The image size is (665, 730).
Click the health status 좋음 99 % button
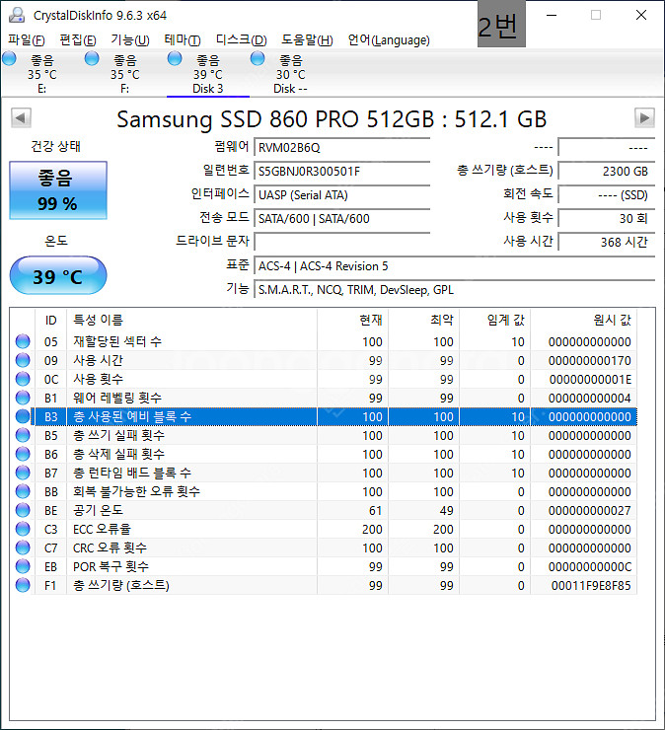[58, 190]
